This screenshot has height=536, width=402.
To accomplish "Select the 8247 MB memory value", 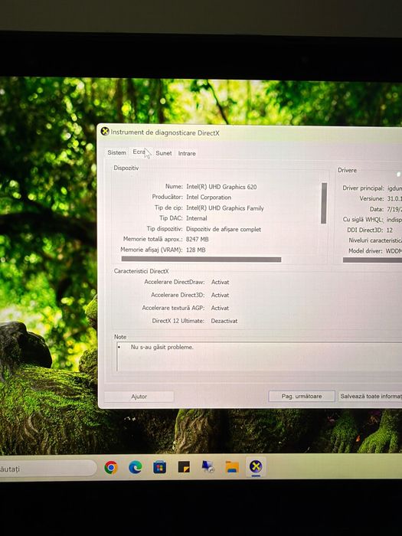I will [x=197, y=239].
